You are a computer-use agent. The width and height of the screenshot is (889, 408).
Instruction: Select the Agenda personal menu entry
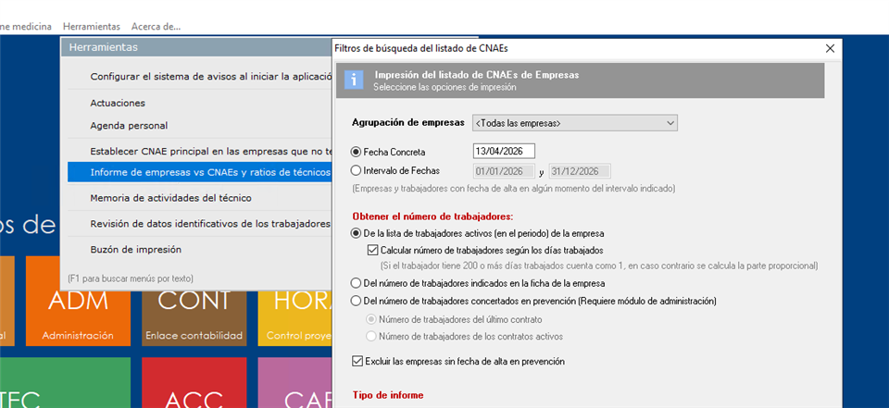pos(129,126)
